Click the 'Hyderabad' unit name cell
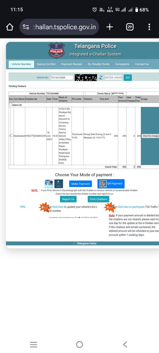Screen dimensions: 159x353 pos(19,136)
